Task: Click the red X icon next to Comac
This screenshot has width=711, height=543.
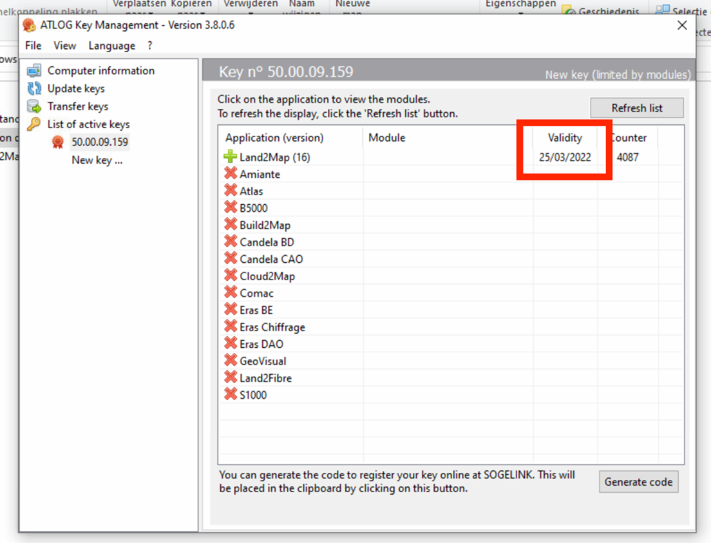Action: [x=231, y=292]
